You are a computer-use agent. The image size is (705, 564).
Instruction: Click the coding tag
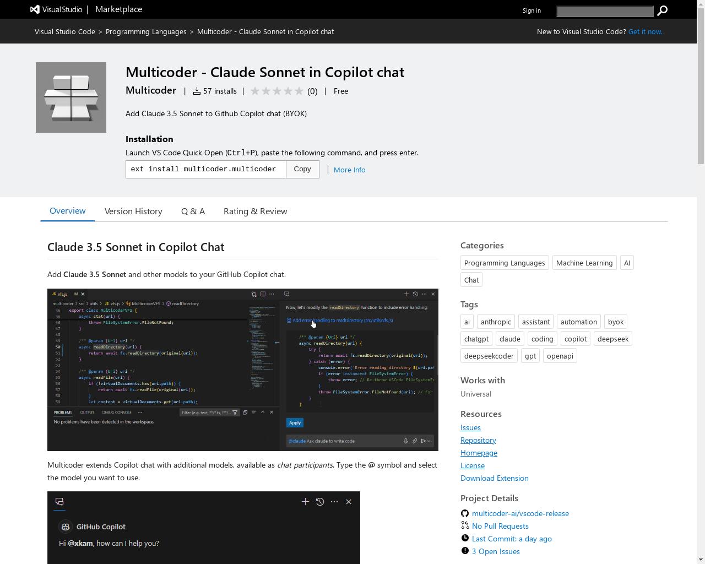click(x=543, y=339)
